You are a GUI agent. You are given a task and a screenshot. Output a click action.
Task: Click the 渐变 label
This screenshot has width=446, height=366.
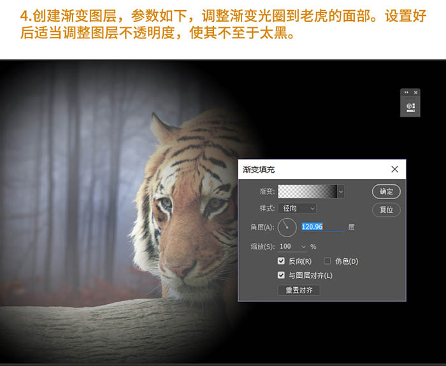click(x=267, y=191)
